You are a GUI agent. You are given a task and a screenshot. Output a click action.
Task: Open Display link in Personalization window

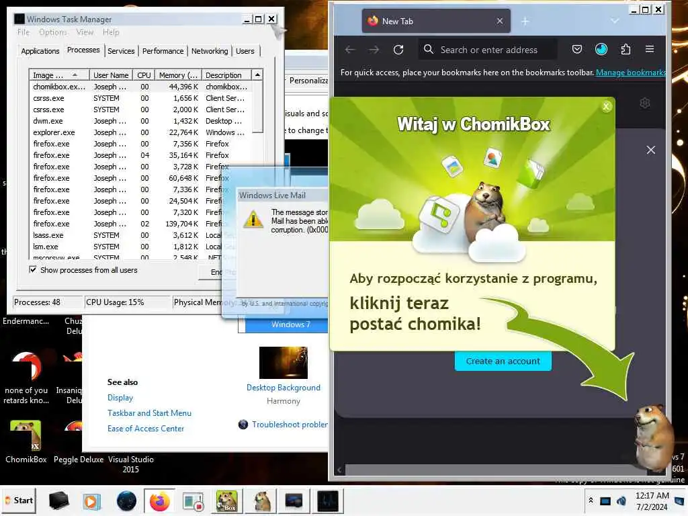point(120,398)
